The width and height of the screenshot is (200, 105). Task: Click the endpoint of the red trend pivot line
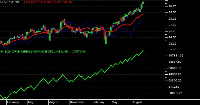[x=143, y=14]
